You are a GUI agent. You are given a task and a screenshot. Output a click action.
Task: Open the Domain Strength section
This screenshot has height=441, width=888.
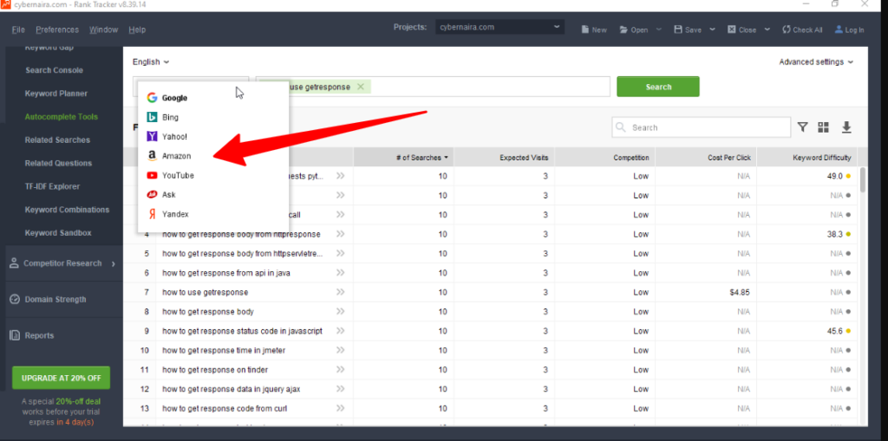tap(55, 300)
